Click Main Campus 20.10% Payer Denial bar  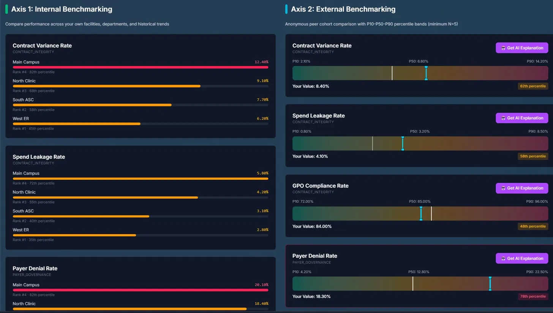[141, 290]
